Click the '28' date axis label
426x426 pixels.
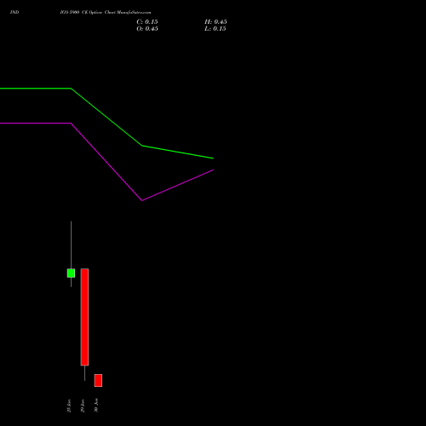coord(69,406)
